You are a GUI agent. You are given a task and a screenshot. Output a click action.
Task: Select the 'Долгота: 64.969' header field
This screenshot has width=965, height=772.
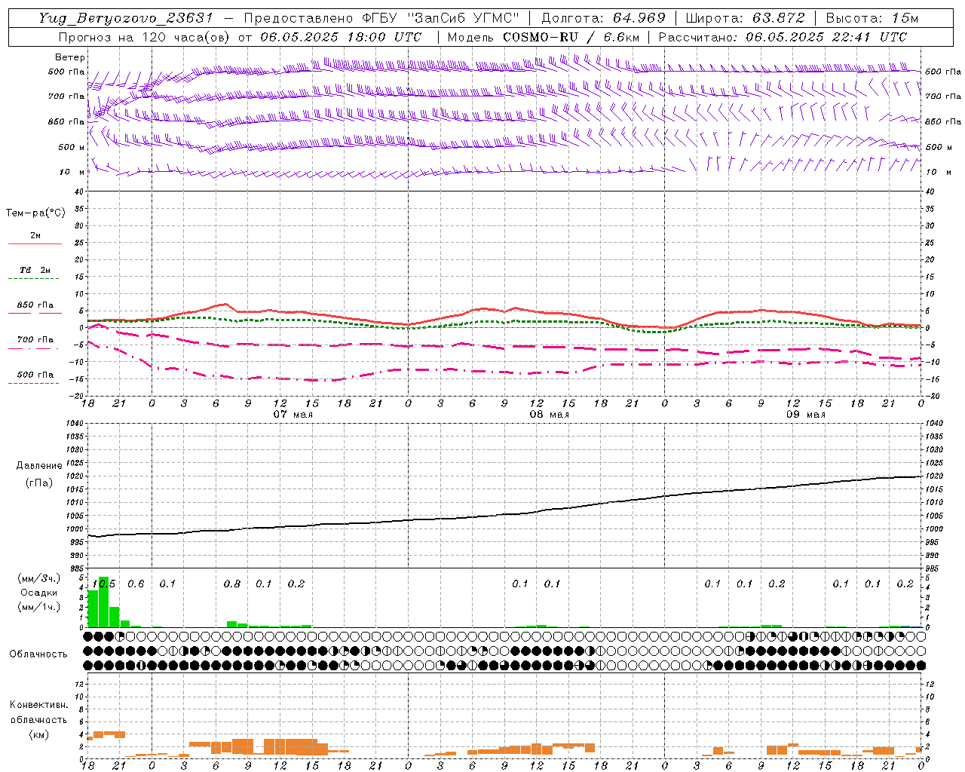point(603,18)
